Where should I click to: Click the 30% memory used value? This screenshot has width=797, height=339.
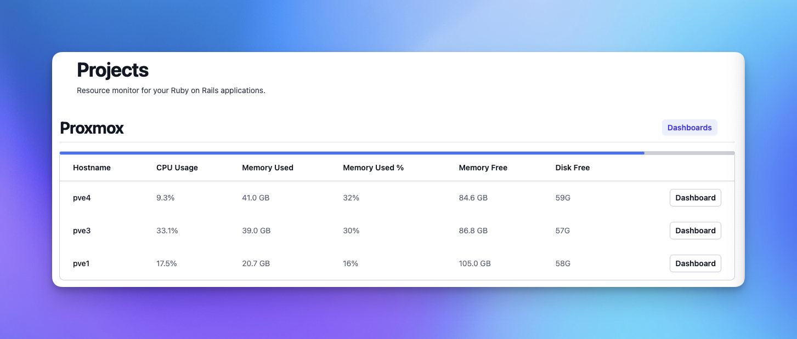coord(351,231)
